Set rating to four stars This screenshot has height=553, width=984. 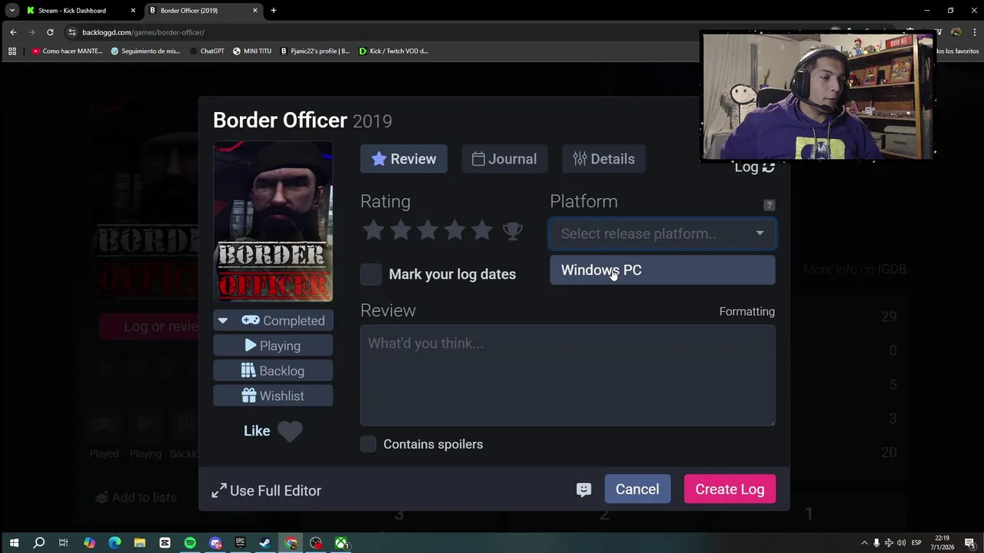(454, 230)
